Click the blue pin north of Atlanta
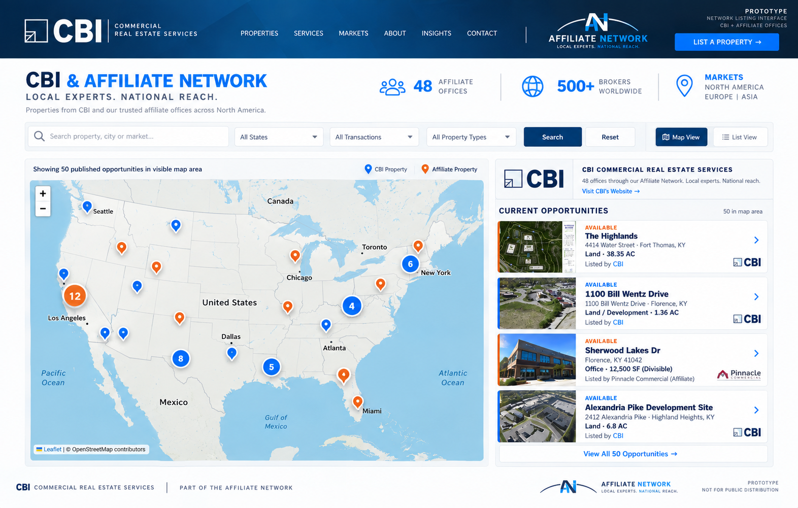This screenshot has height=508, width=798. (x=326, y=325)
